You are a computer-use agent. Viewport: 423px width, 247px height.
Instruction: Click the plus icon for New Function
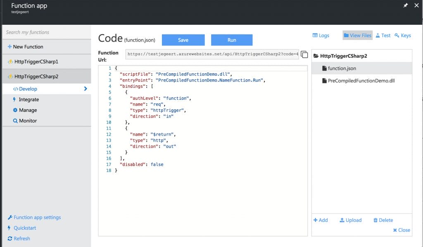point(10,47)
